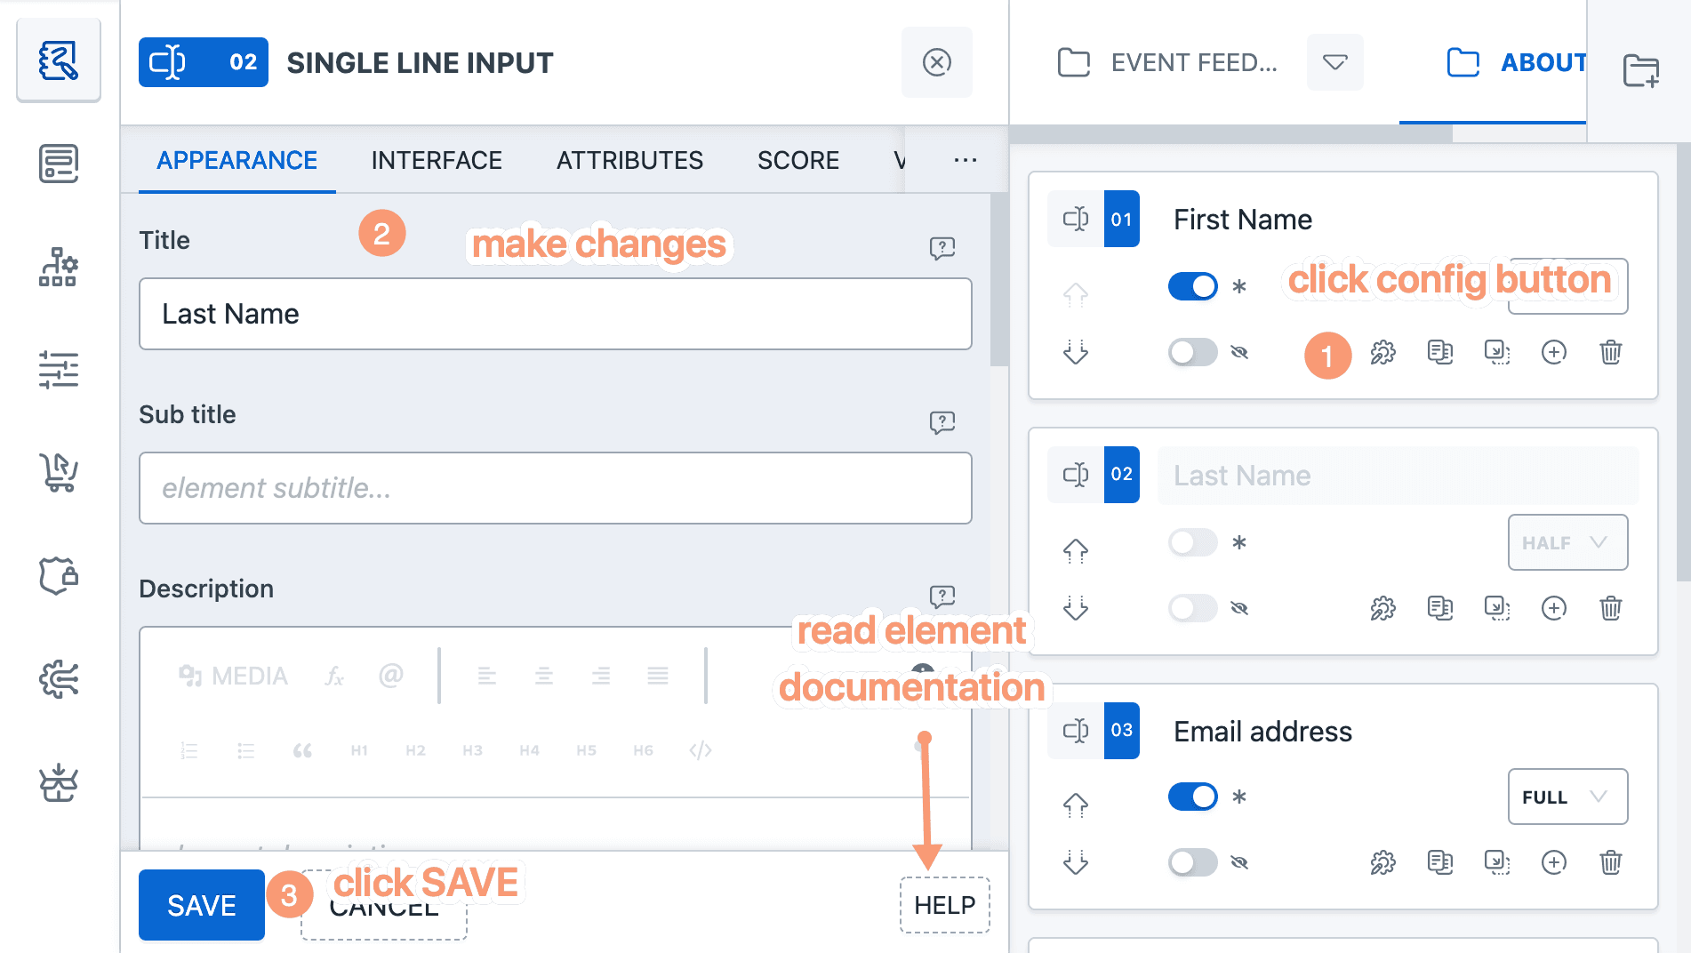Insert media in Description editor
1691x953 pixels.
tap(233, 677)
